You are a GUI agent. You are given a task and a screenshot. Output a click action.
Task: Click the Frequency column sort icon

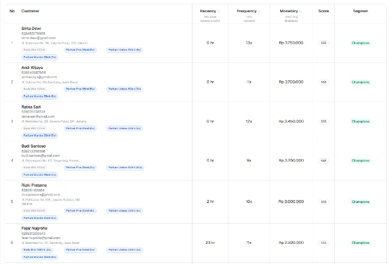click(x=259, y=12)
